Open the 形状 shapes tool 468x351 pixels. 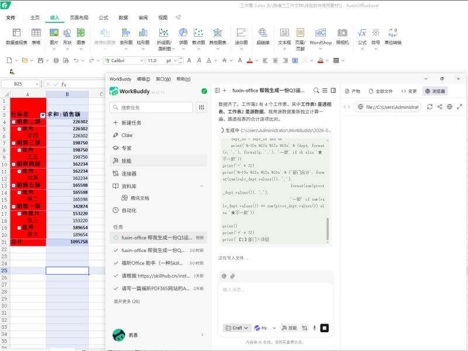[67, 36]
